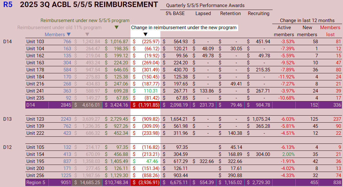The image size is (343, 187).
Task: Click Reimbursement under old 11% program label
Action: click(x=59, y=28)
